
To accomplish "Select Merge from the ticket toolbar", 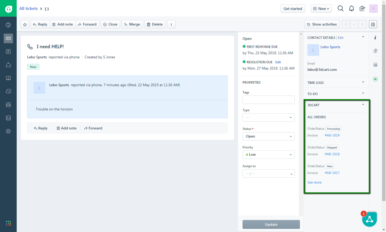I will (132, 24).
